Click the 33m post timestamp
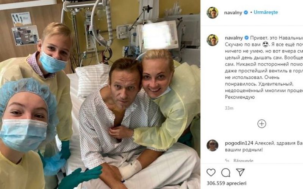Screen dimensions: 303x189 [229, 108]
